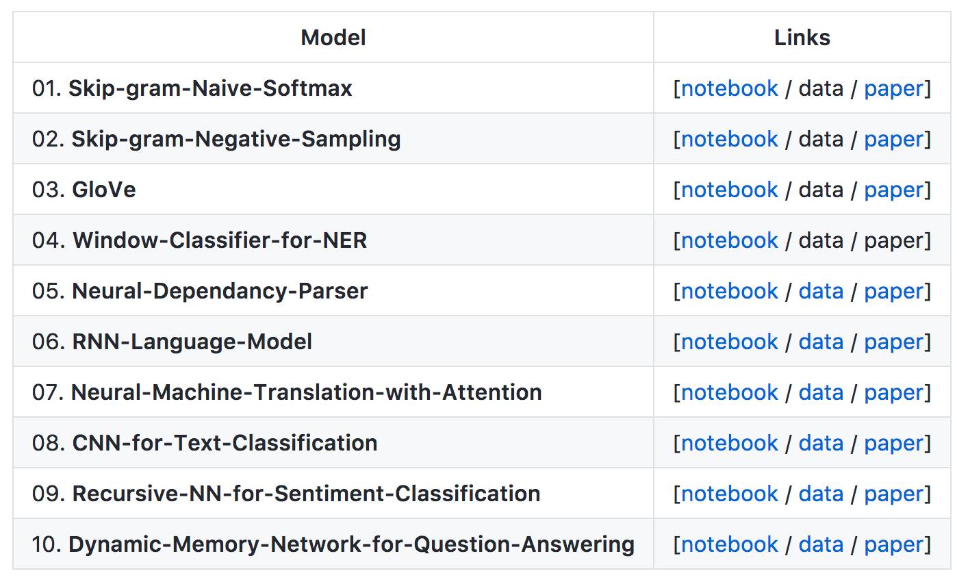The height and width of the screenshot is (582, 957).
Task: View the paper for Recursive-NN-for-Sentiment-Classification
Action: (x=893, y=494)
